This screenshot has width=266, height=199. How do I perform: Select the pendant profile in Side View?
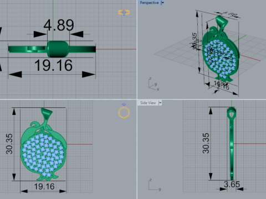click(x=232, y=143)
